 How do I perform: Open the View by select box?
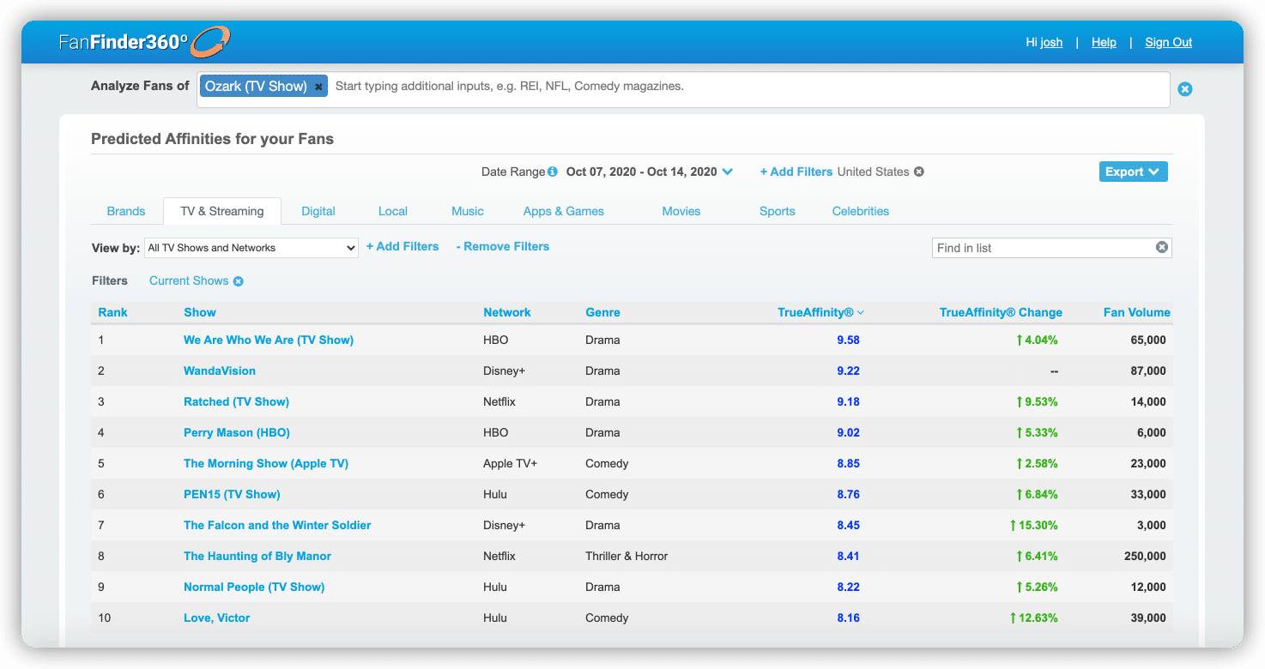[251, 248]
